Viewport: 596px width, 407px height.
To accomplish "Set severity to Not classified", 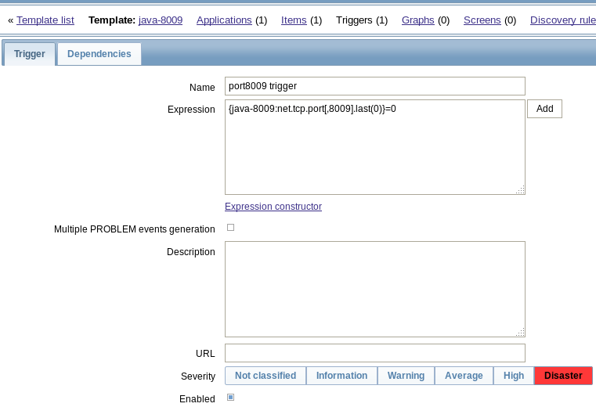I will tap(265, 376).
